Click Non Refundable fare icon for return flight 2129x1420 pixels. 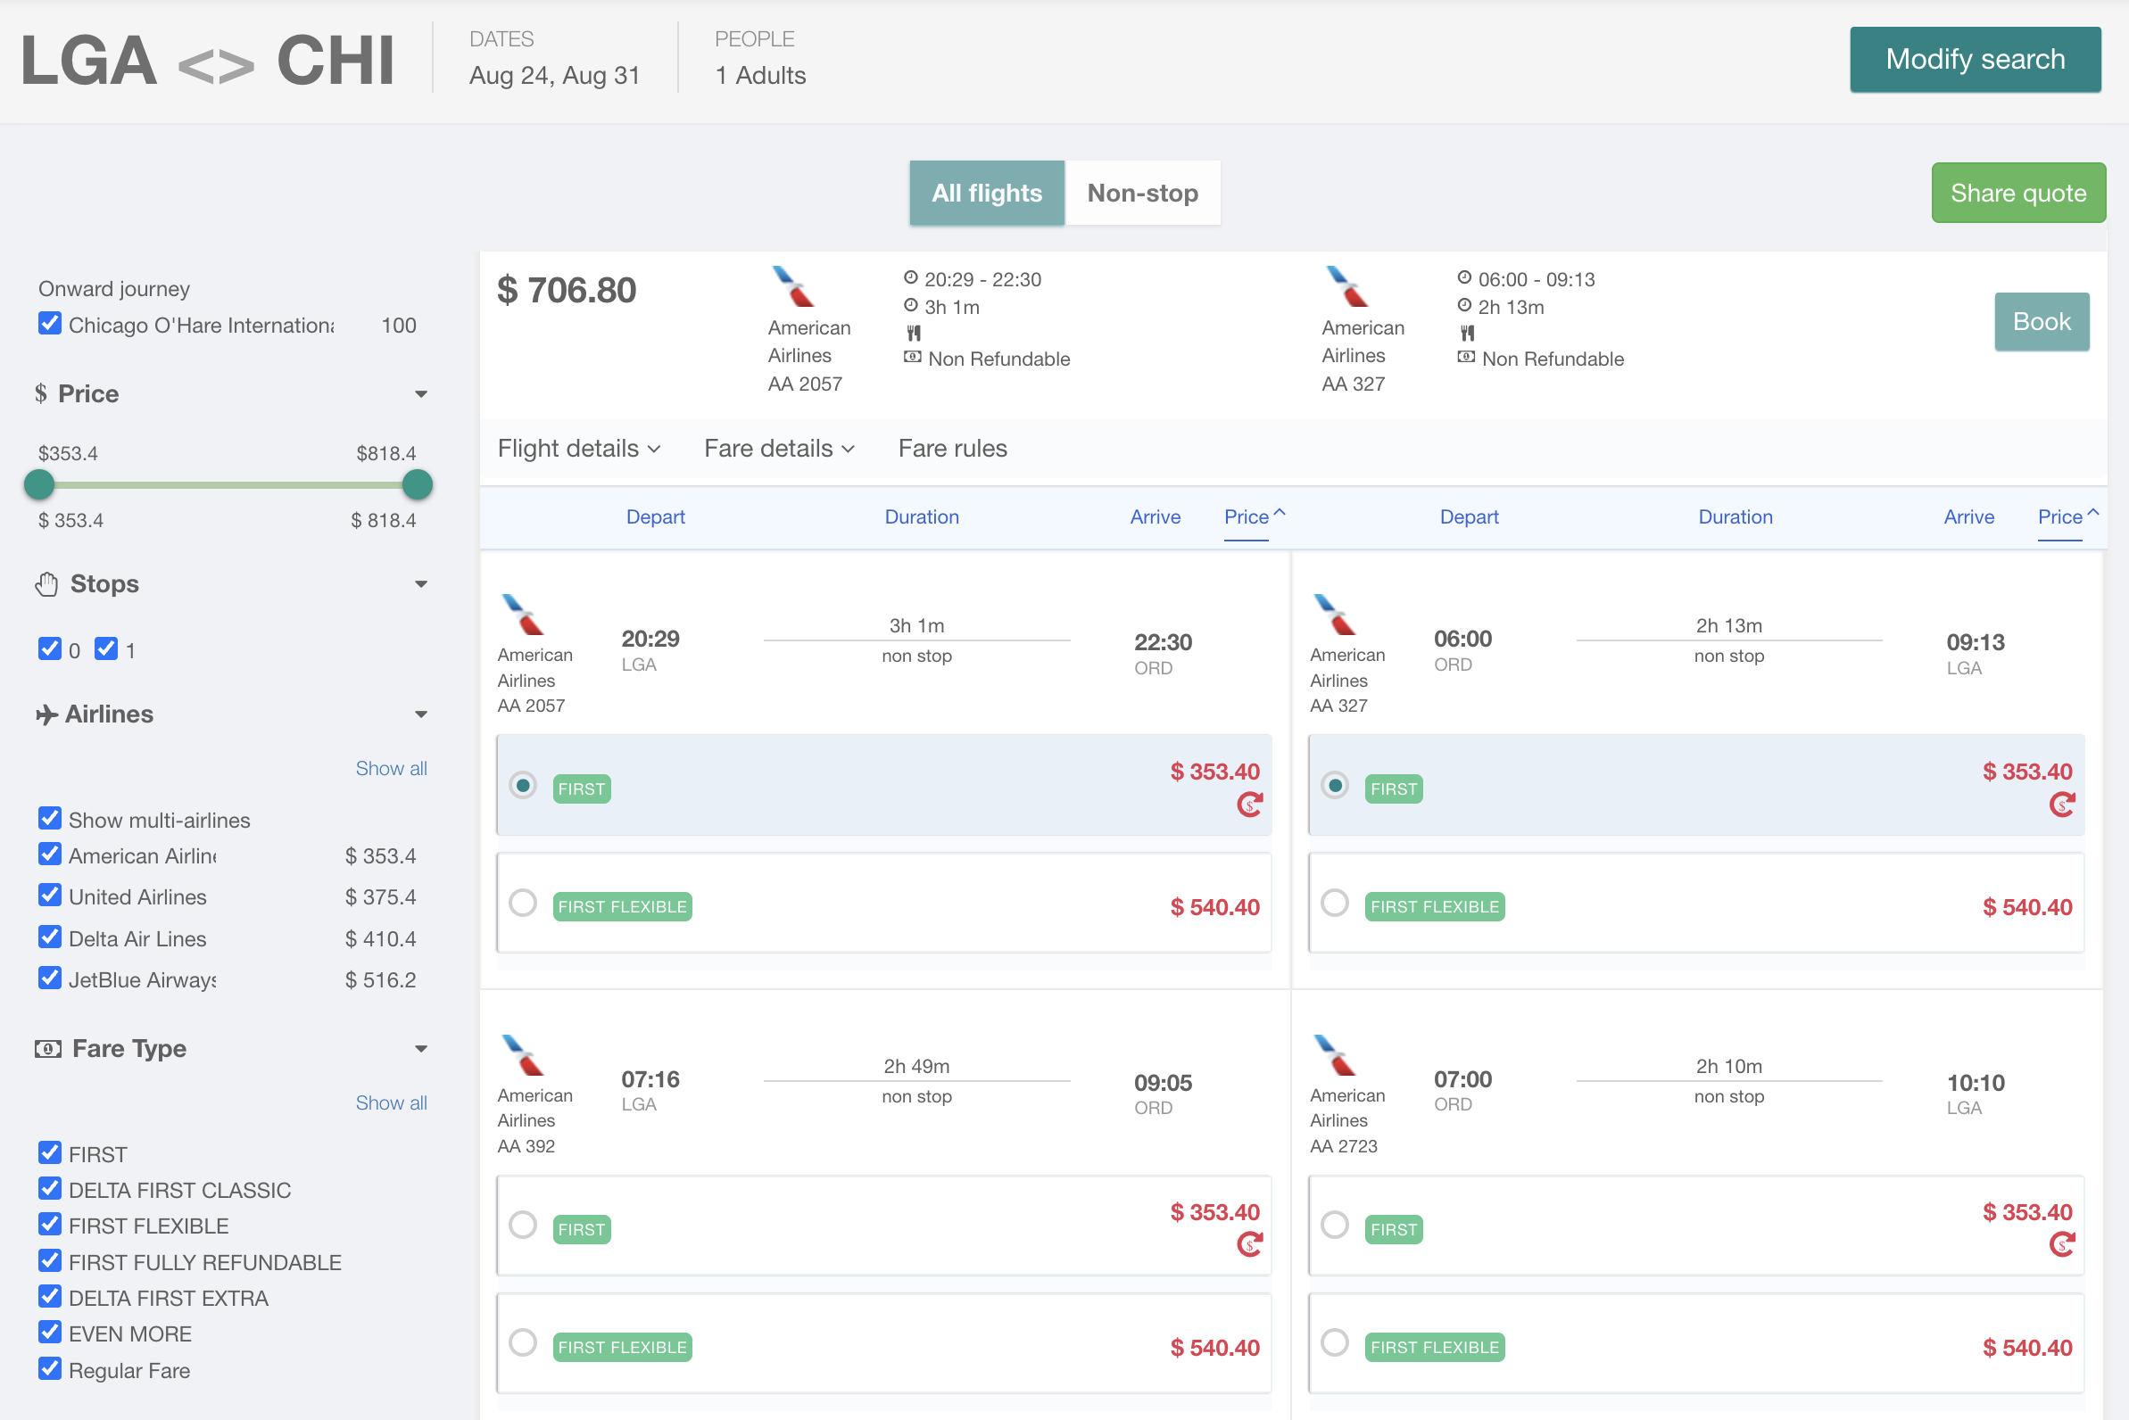[1466, 357]
